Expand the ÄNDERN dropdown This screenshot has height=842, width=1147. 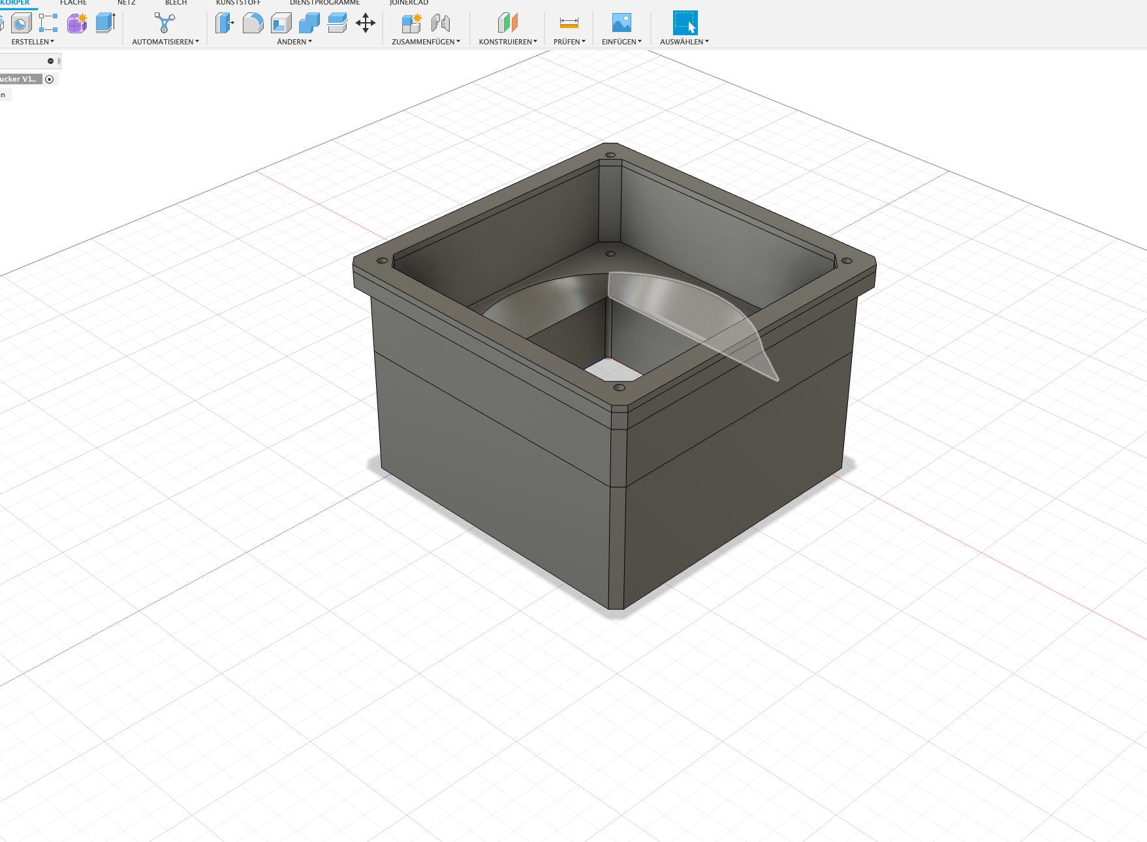pyautogui.click(x=294, y=41)
